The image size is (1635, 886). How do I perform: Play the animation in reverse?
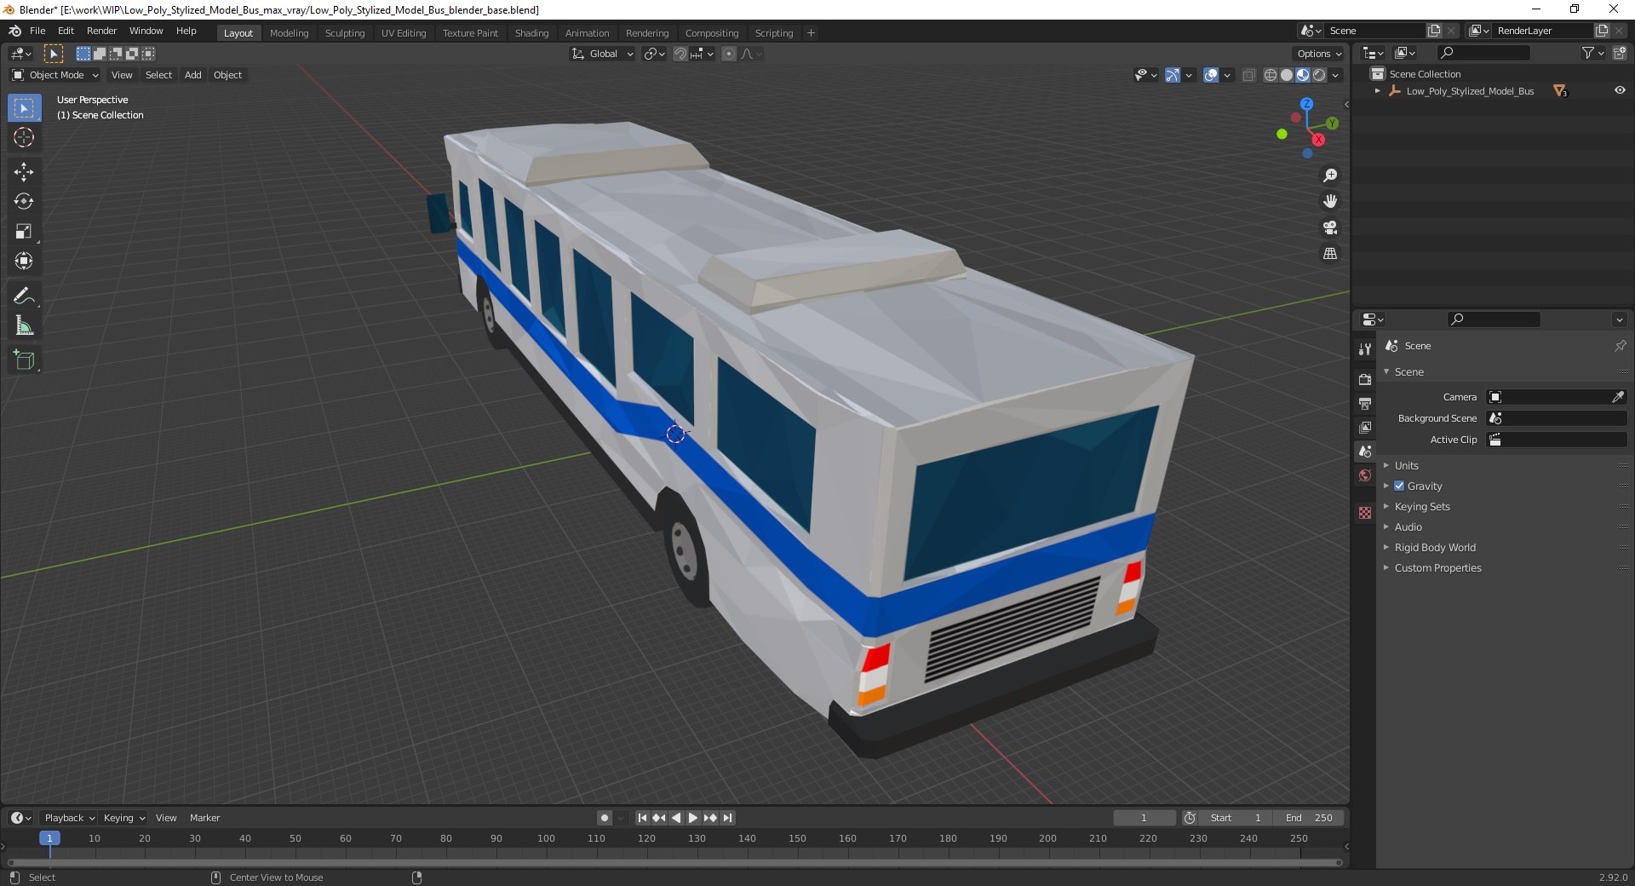[676, 818]
